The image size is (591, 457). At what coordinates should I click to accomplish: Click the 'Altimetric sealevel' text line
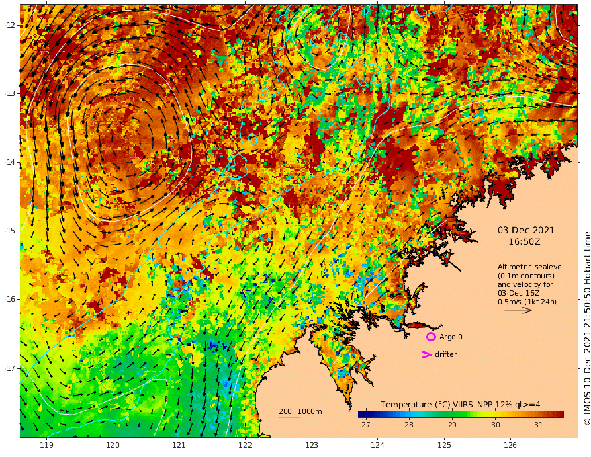coord(531,267)
